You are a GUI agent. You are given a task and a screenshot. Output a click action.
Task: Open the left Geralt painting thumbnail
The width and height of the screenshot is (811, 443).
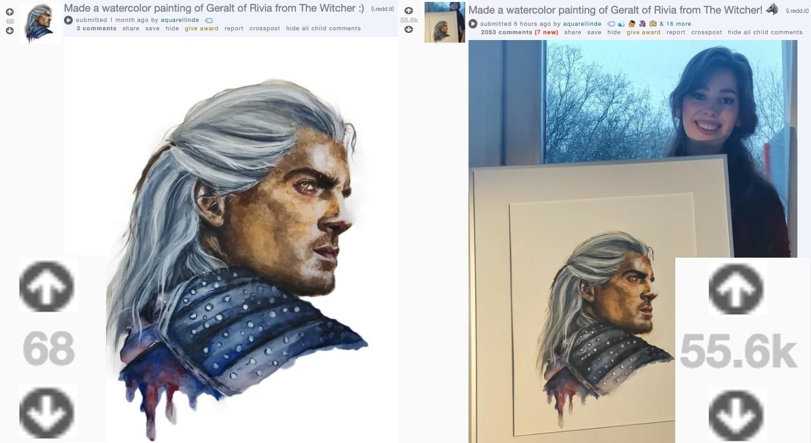[x=41, y=23]
